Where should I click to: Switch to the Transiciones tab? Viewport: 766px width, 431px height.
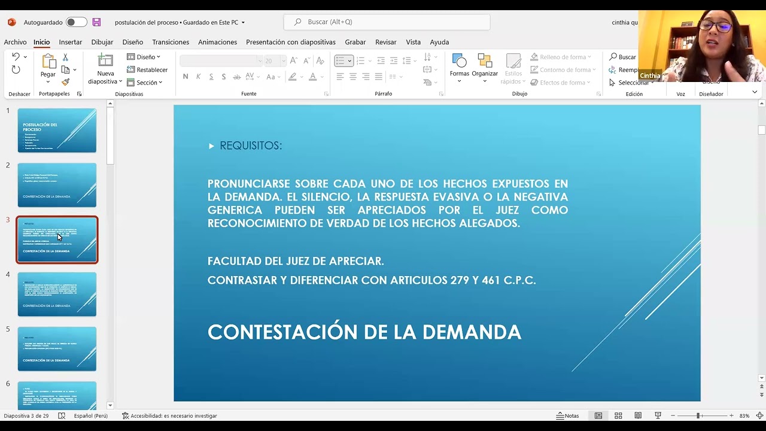tap(171, 42)
